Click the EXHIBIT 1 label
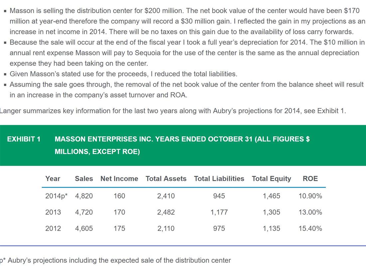 [24, 139]
